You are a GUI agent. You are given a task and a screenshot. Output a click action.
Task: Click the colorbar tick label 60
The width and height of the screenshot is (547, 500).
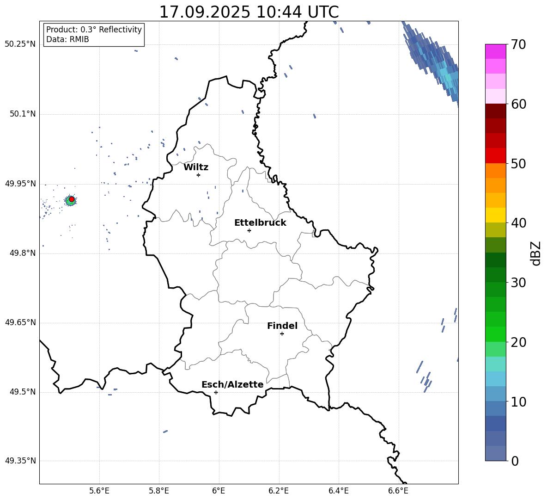[x=518, y=104]
